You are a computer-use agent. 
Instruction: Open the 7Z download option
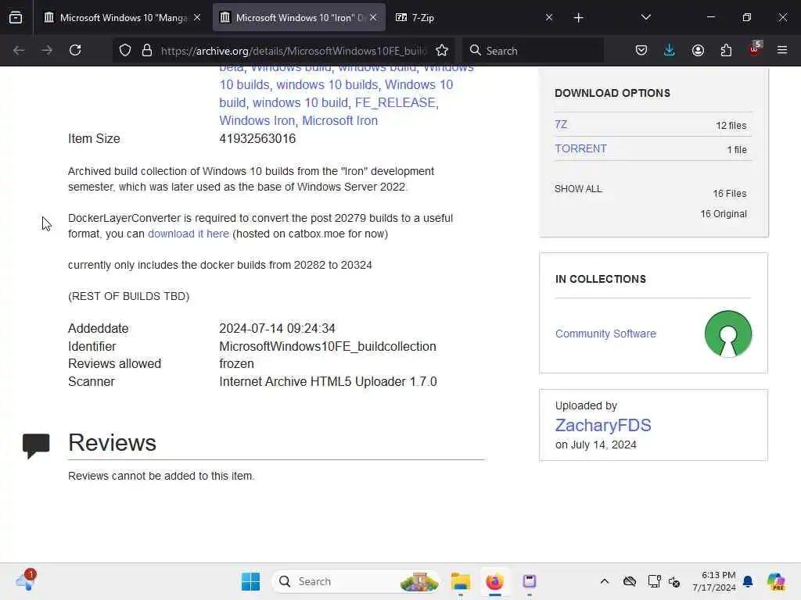click(561, 124)
